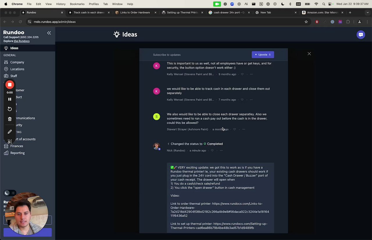Click the Zoom menu bar icon
Viewport: 372px width, 240px height.
232,4
